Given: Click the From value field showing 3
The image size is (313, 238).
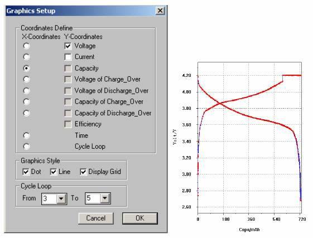Looking at the screenshot, I should 50,198.
